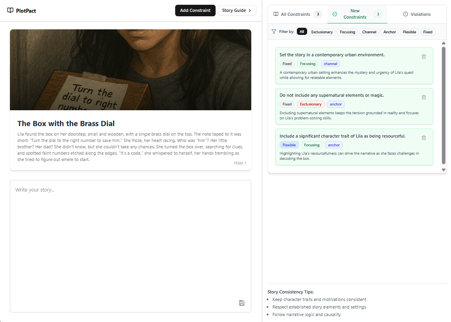Click the constraints list scrollbar thumb

click(x=443, y=105)
